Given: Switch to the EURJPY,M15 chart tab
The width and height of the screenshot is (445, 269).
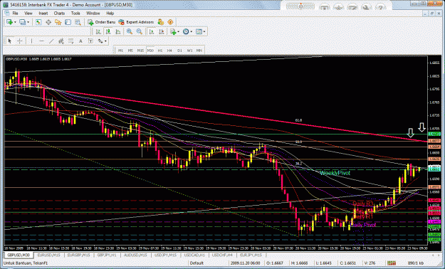Looking at the screenshot, I should point(251,255).
